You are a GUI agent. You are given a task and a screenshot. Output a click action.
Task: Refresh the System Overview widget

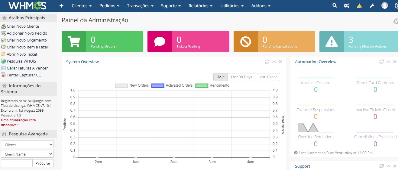point(267,62)
